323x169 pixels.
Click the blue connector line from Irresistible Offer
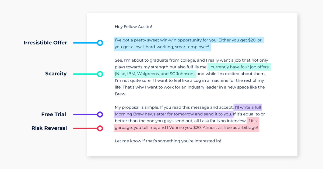85,43
